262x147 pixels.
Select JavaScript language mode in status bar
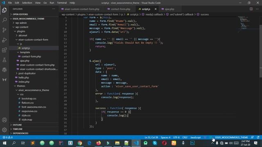196,137
